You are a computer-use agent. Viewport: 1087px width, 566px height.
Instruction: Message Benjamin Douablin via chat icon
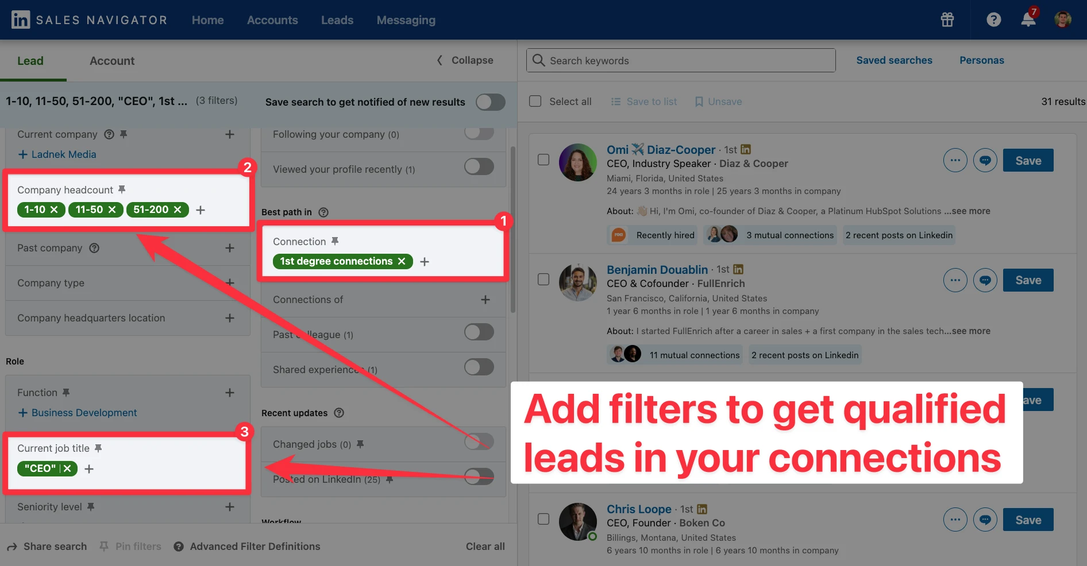[x=985, y=280]
